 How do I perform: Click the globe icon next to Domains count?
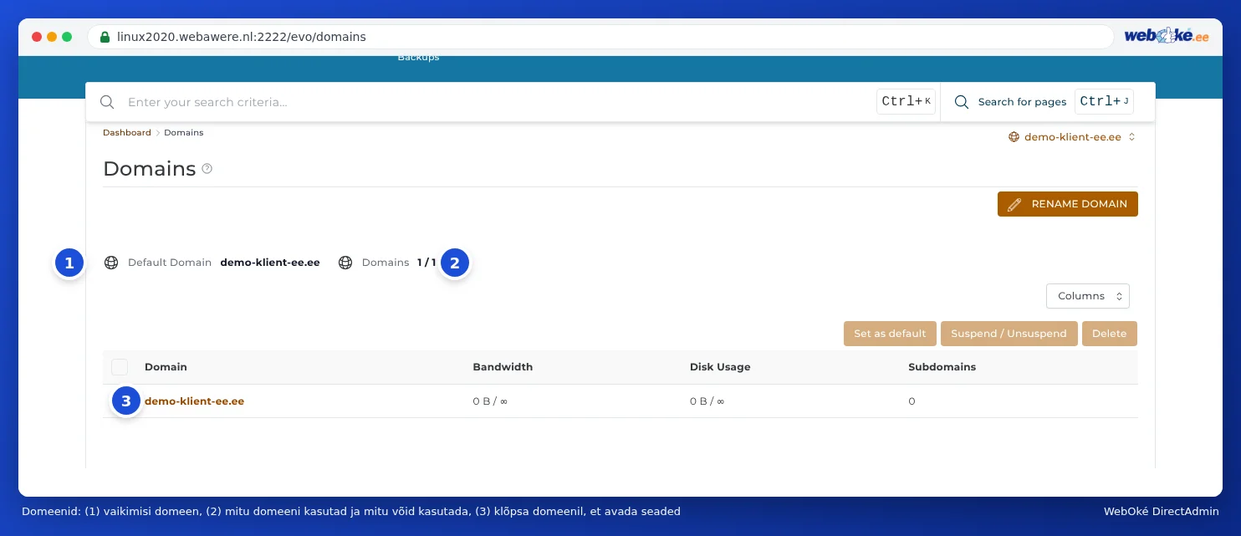(x=345, y=263)
